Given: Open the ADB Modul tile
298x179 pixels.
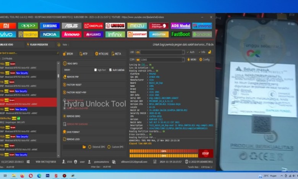Looking at the screenshot, I should (180, 26).
